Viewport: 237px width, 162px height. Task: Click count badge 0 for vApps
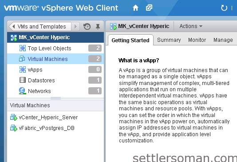point(95,69)
